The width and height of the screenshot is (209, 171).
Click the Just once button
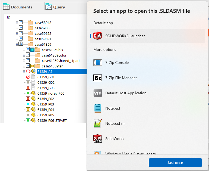point(175,163)
